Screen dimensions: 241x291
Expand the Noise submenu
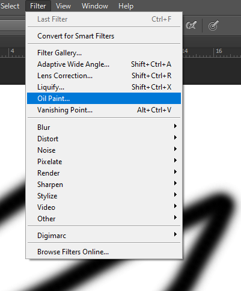pyautogui.click(x=104, y=150)
